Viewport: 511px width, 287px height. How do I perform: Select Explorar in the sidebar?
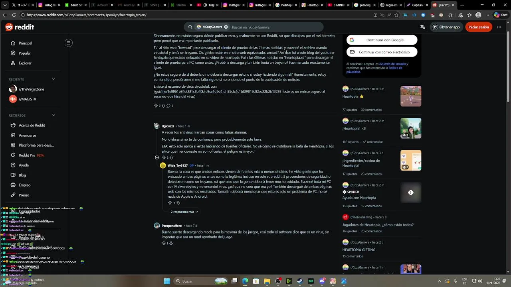(25, 63)
